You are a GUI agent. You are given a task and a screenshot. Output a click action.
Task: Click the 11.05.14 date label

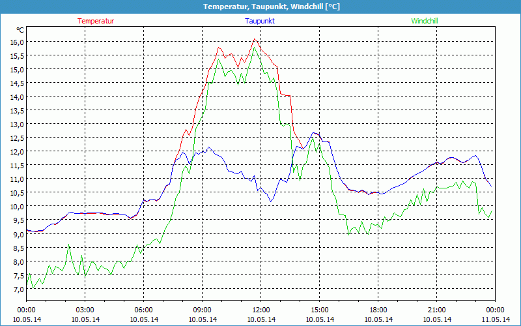click(x=496, y=319)
